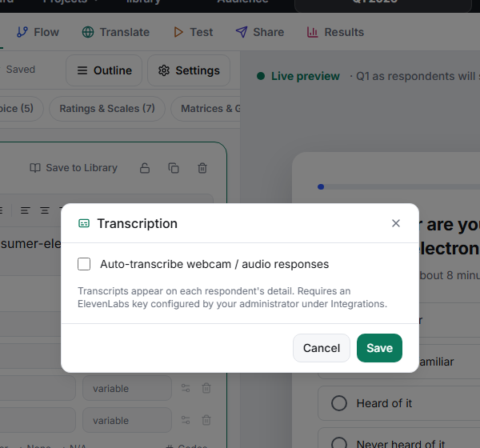Select the Heard of it radio option
Image resolution: width=480 pixels, height=448 pixels.
[339, 403]
